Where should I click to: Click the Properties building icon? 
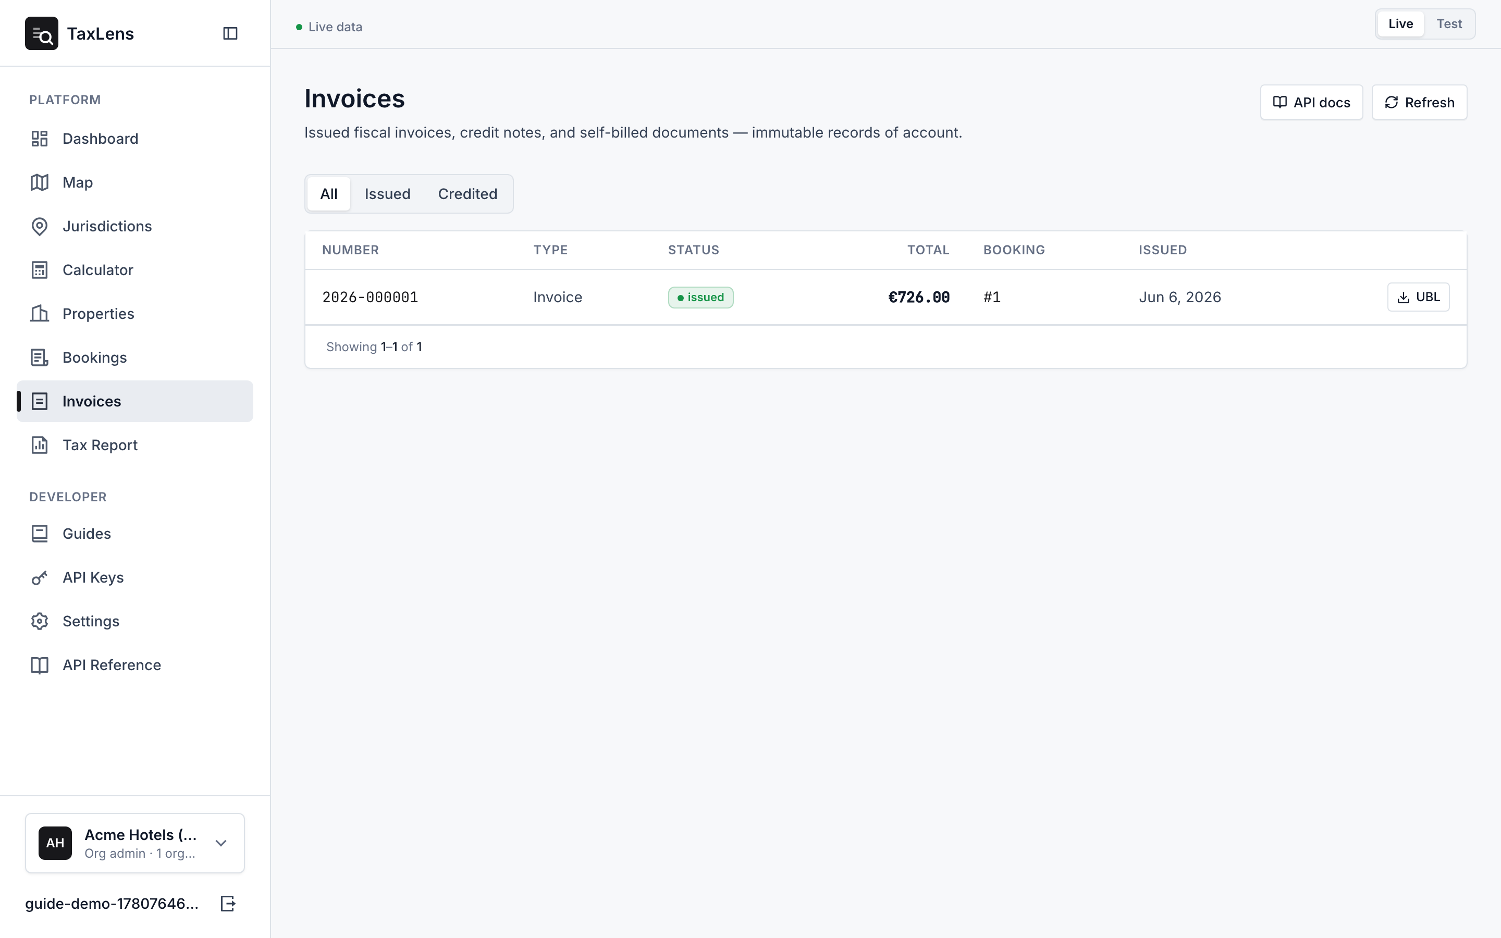click(40, 314)
